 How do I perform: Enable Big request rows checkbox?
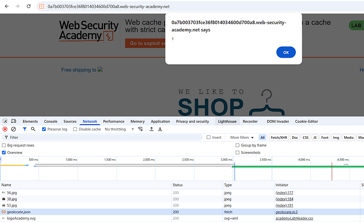[4, 145]
